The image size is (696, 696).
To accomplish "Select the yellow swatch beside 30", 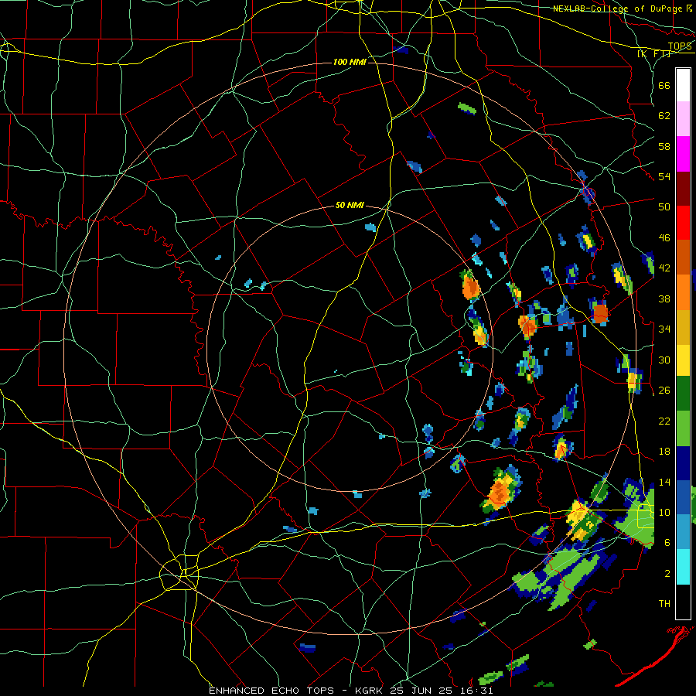I will click(683, 360).
